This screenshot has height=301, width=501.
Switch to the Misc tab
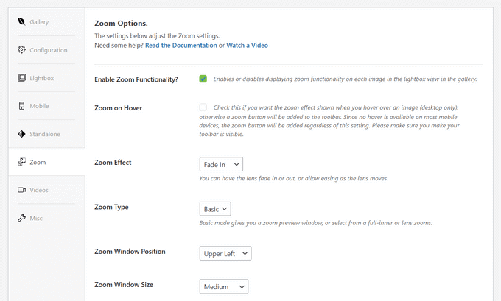pyautogui.click(x=46, y=218)
